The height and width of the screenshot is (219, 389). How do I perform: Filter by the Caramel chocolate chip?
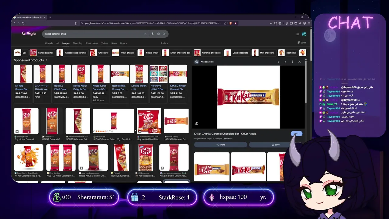[208, 53]
